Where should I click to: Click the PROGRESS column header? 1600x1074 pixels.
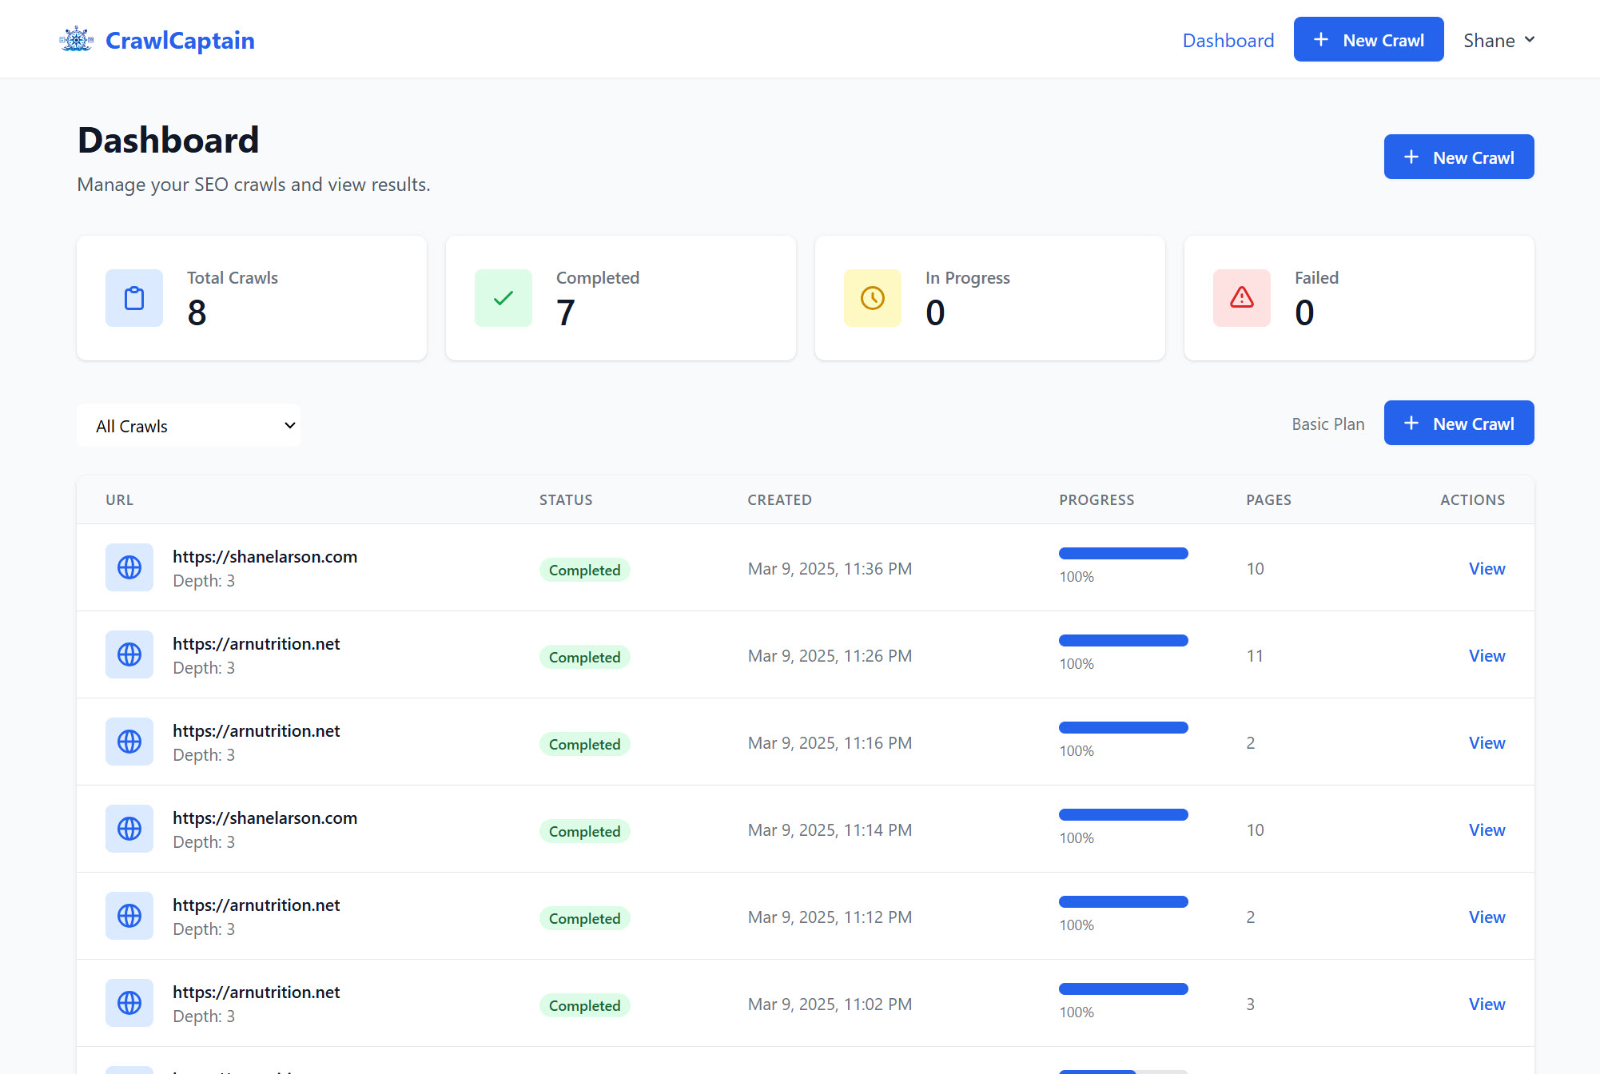pyautogui.click(x=1097, y=499)
